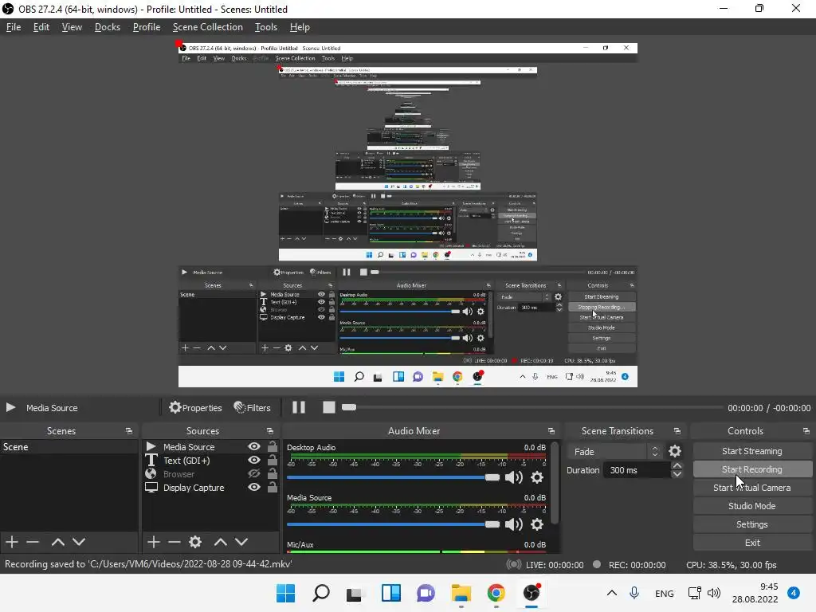The image size is (816, 612).
Task: Pop out the Controls dock
Action: 806,431
